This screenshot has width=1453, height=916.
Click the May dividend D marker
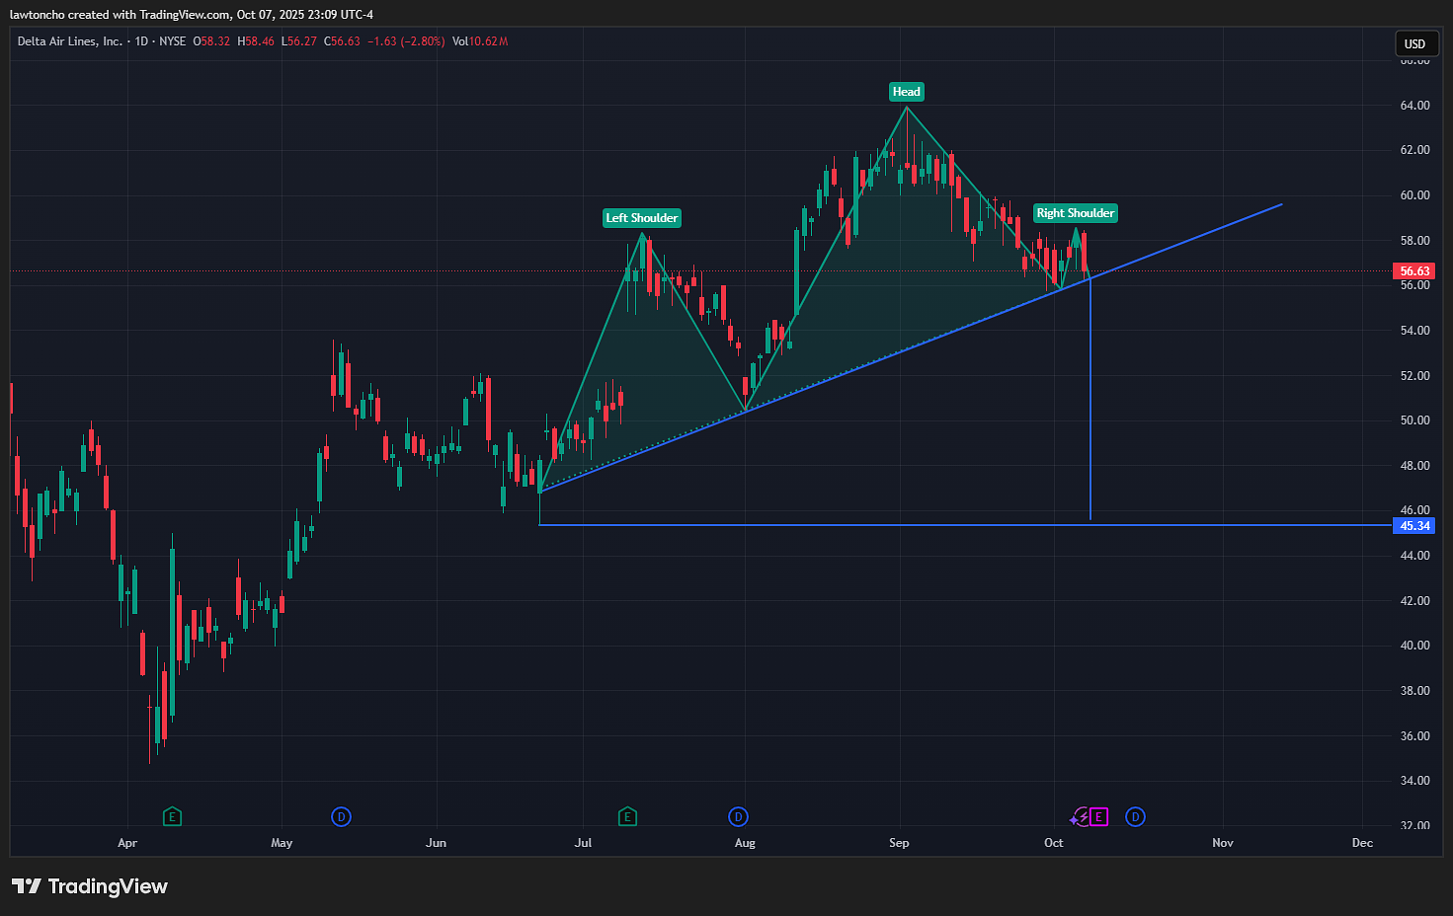(341, 816)
